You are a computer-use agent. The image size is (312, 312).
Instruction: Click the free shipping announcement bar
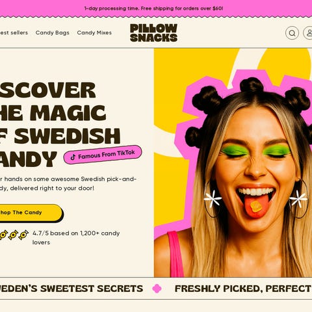click(x=153, y=8)
